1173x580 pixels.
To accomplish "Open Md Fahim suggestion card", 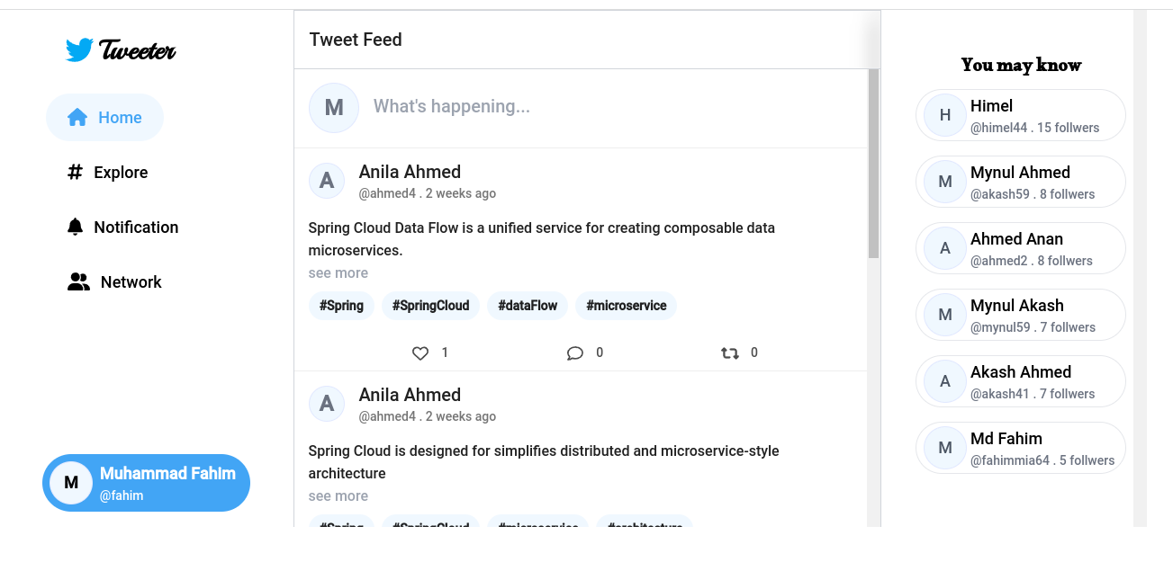I will [x=1021, y=448].
